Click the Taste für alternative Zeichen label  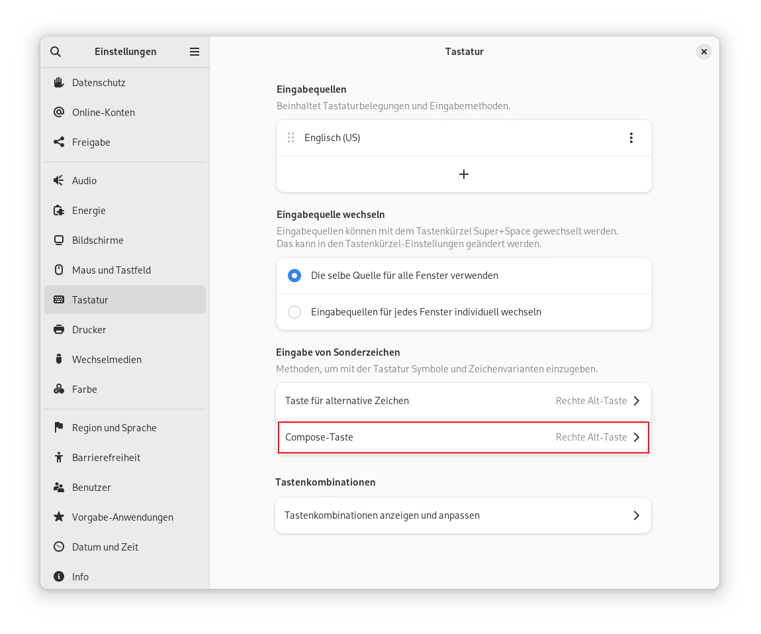point(347,401)
